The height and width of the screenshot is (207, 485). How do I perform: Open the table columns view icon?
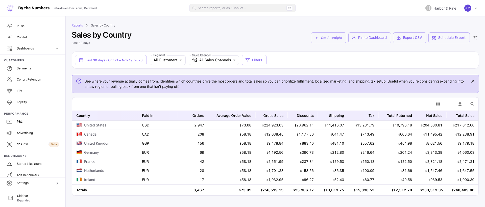click(438, 104)
